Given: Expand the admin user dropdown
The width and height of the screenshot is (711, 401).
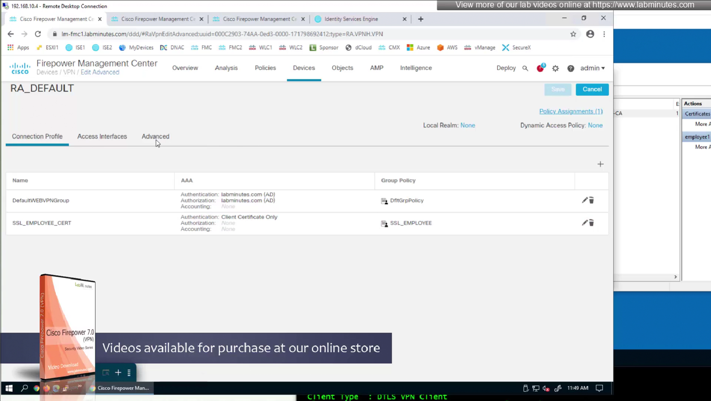Looking at the screenshot, I should [592, 68].
